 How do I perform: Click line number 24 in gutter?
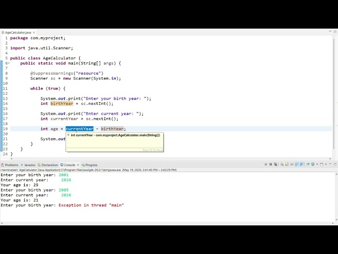point(5,154)
